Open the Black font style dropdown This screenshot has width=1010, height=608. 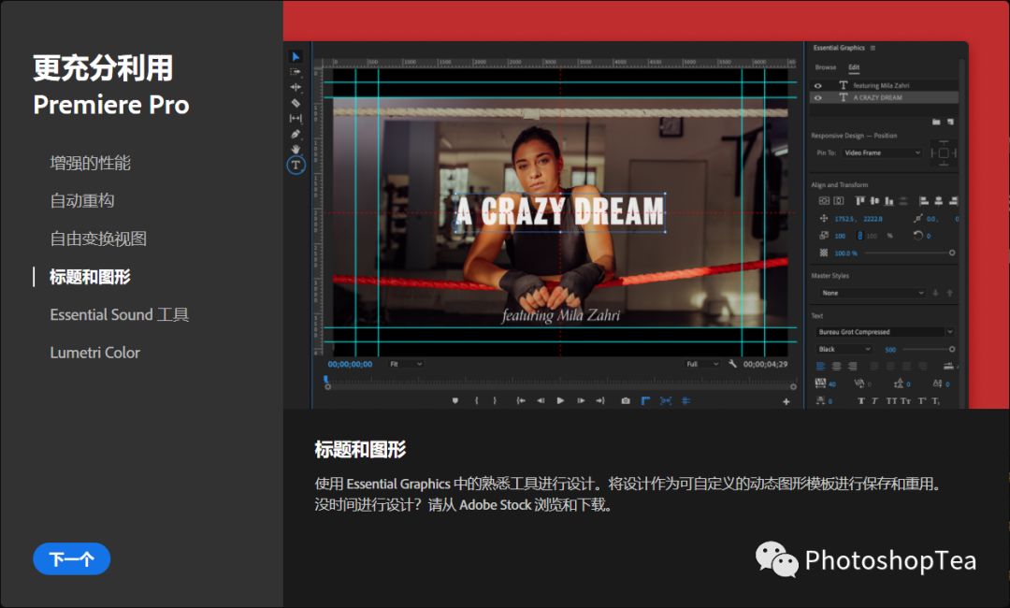tap(844, 349)
